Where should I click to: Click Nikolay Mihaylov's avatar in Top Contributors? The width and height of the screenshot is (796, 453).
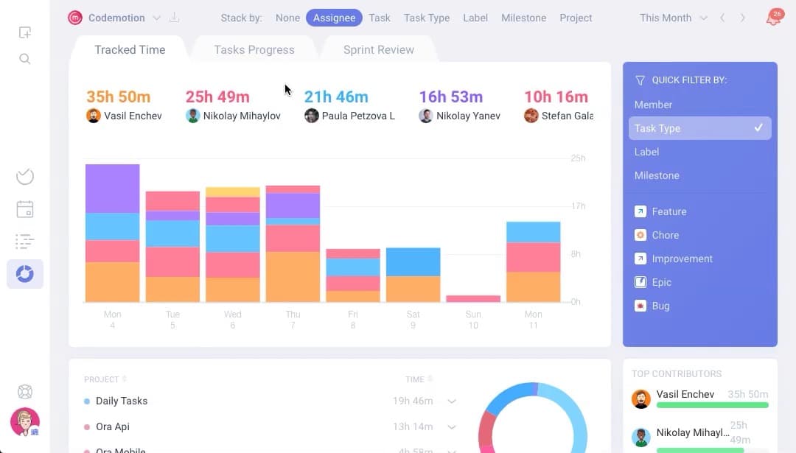tap(641, 437)
